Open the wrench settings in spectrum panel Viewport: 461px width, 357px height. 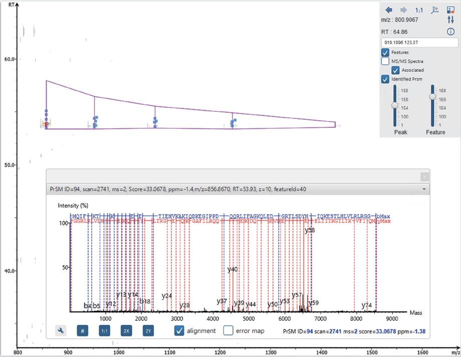pos(61,330)
